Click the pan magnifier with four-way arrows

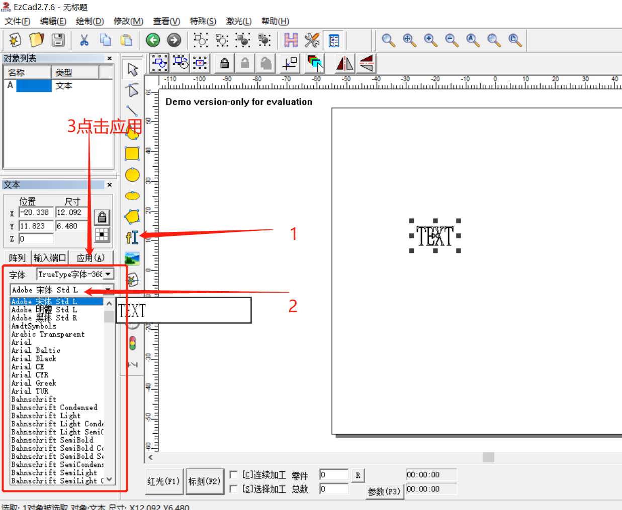tap(409, 40)
